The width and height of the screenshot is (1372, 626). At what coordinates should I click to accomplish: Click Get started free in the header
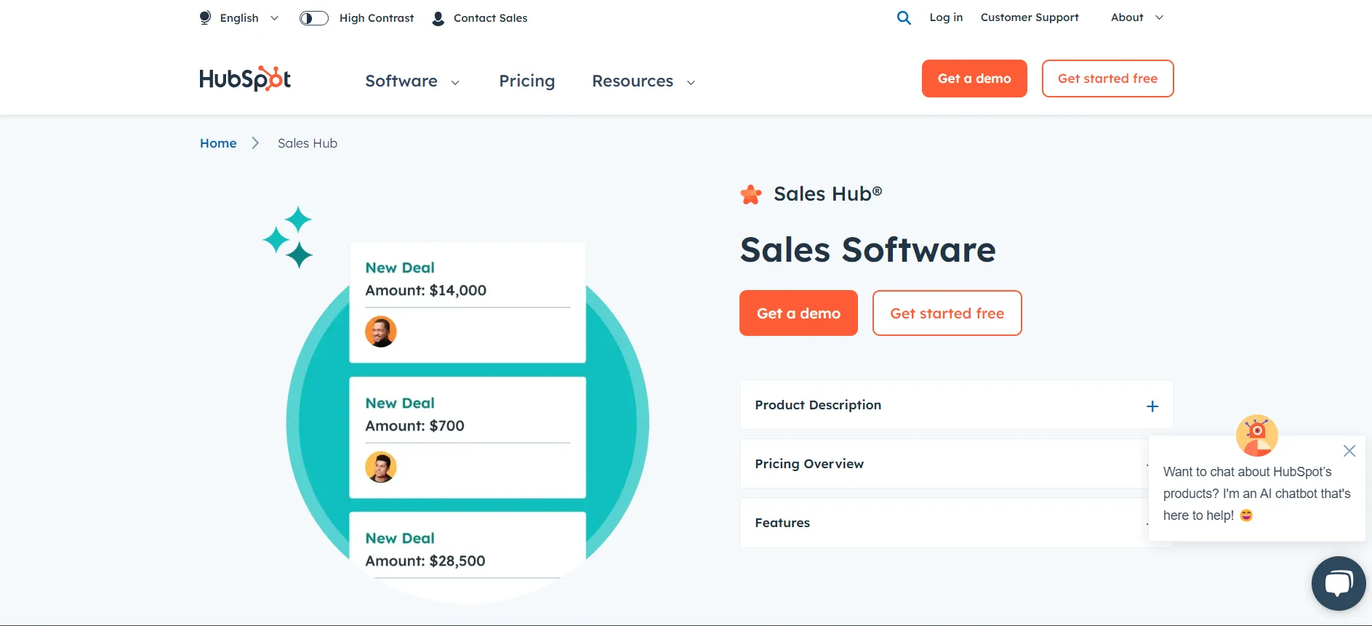pyautogui.click(x=1107, y=79)
